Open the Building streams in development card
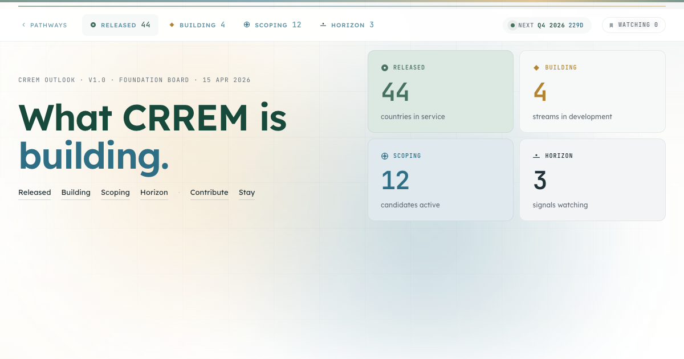This screenshot has width=684, height=359. 592,91
